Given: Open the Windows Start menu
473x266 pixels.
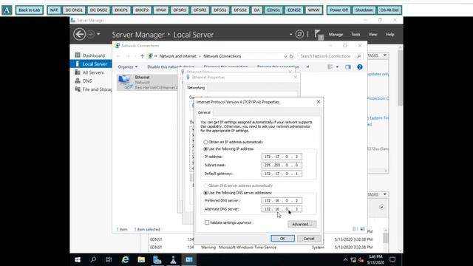Looking at the screenshot, I should [78, 259].
